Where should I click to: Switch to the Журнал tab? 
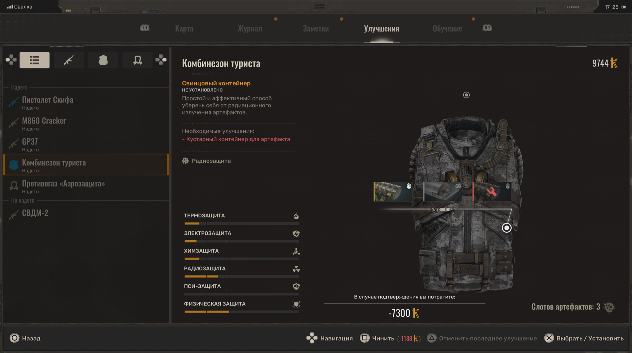(x=250, y=29)
